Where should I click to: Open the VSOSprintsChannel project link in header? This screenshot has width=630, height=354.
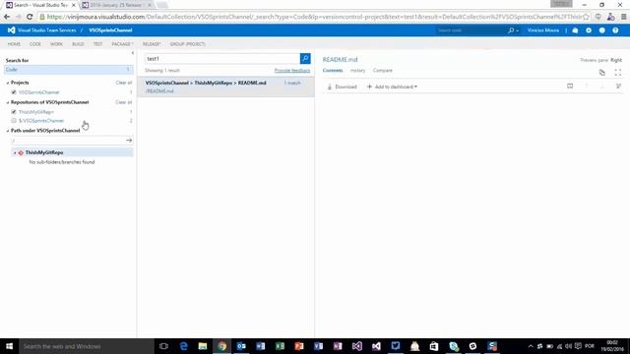coord(110,30)
